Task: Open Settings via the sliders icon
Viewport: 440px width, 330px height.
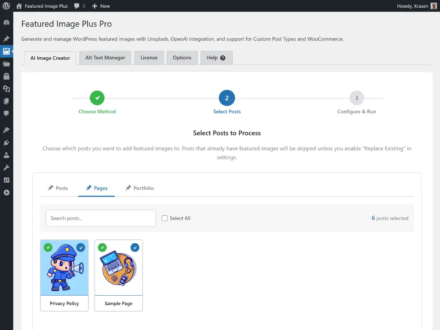Action: (x=6, y=180)
